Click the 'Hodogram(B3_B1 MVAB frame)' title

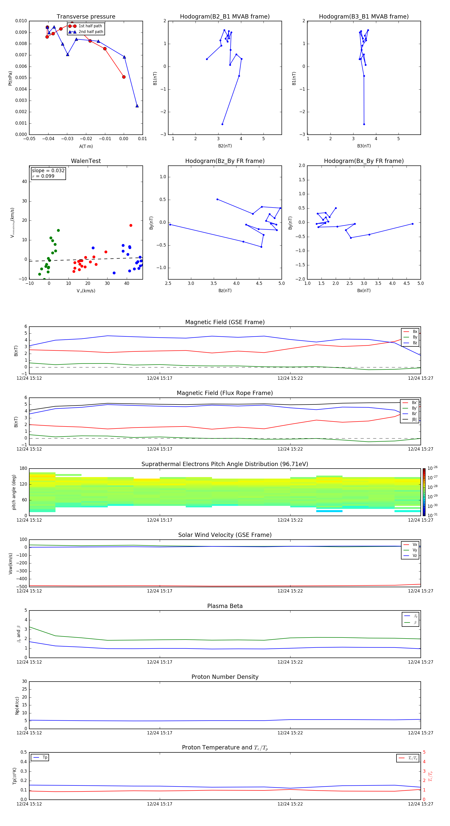pyautogui.click(x=364, y=17)
